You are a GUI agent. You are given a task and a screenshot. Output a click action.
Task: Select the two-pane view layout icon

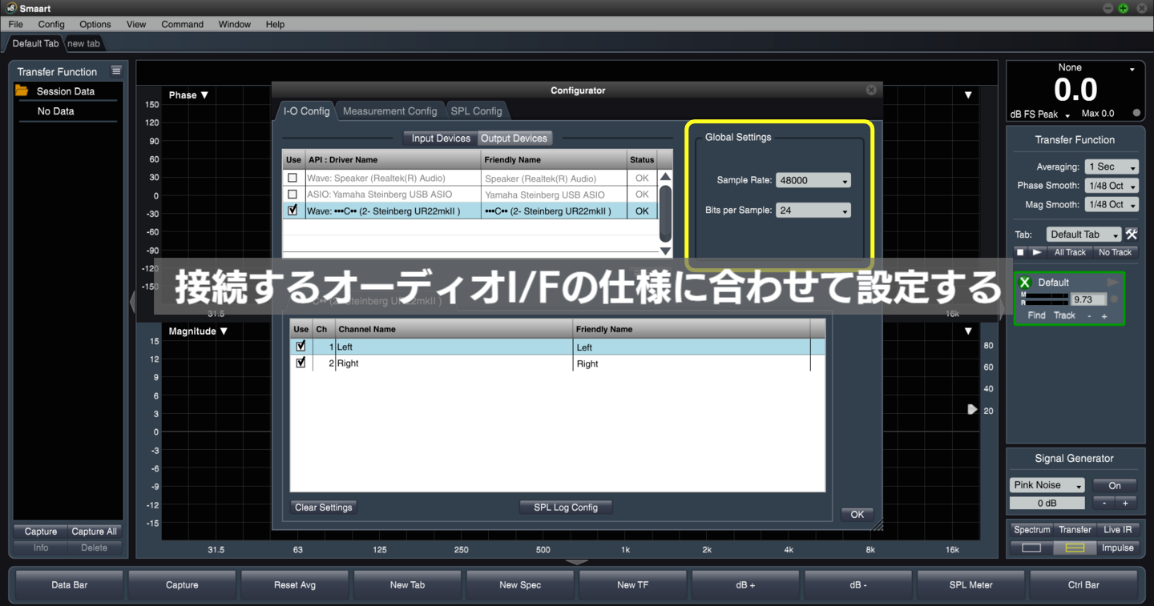(1075, 548)
